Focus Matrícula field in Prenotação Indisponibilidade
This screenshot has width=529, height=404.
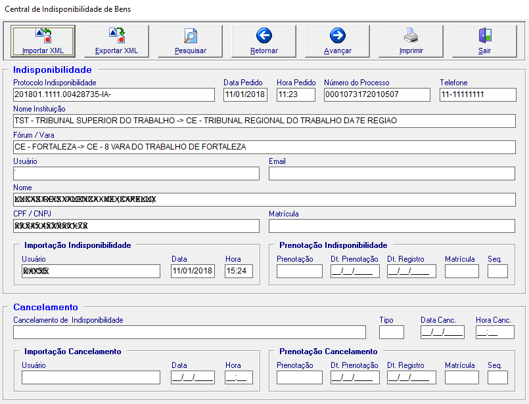462,271
